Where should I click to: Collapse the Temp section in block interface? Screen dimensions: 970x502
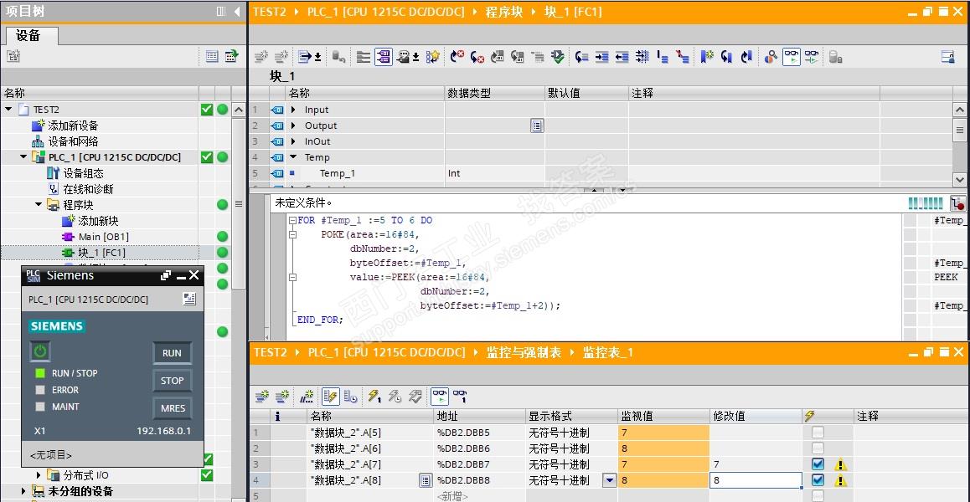point(294,157)
